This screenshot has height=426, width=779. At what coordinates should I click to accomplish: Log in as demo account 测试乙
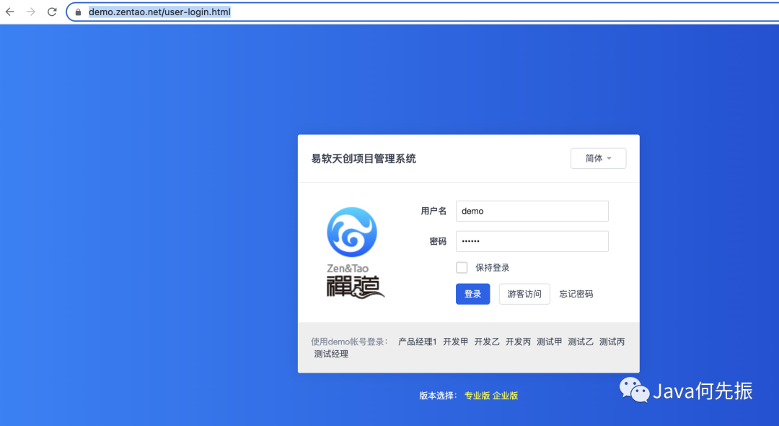coord(581,342)
